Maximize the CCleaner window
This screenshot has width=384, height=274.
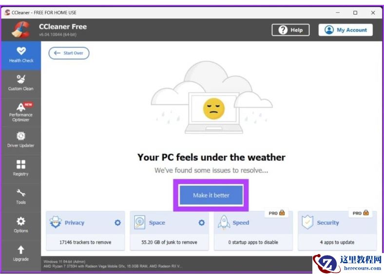coord(355,13)
